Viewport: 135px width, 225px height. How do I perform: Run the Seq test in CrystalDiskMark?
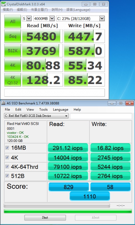tap(12, 36)
